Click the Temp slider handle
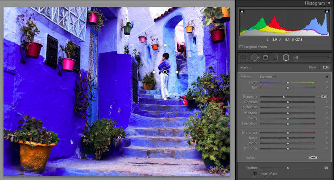Screen dimensions: 334x180 (x=288, y=82)
